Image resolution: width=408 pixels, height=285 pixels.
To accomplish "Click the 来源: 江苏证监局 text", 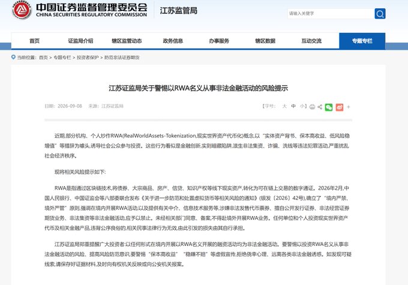I will click(x=106, y=106).
